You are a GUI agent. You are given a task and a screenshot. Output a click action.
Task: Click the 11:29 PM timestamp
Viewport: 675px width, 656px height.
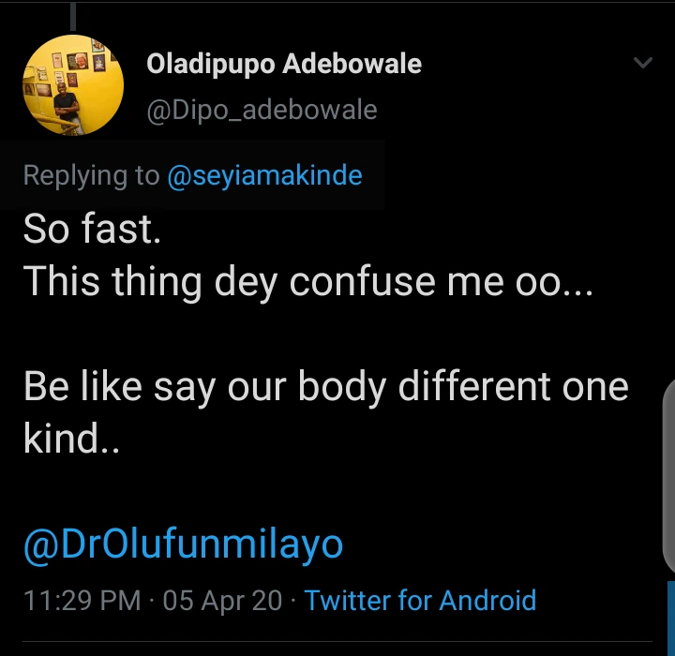[82, 601]
